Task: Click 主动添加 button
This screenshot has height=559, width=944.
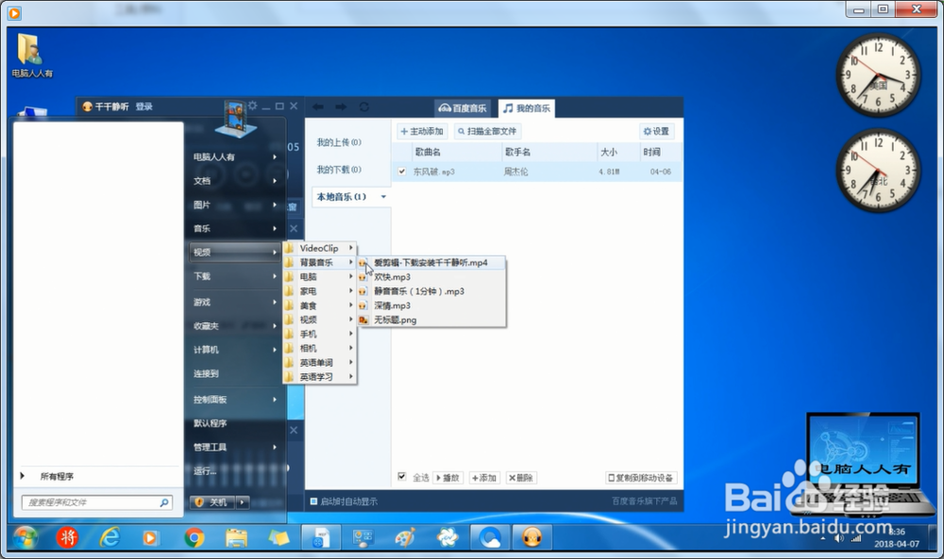Action: [x=422, y=131]
